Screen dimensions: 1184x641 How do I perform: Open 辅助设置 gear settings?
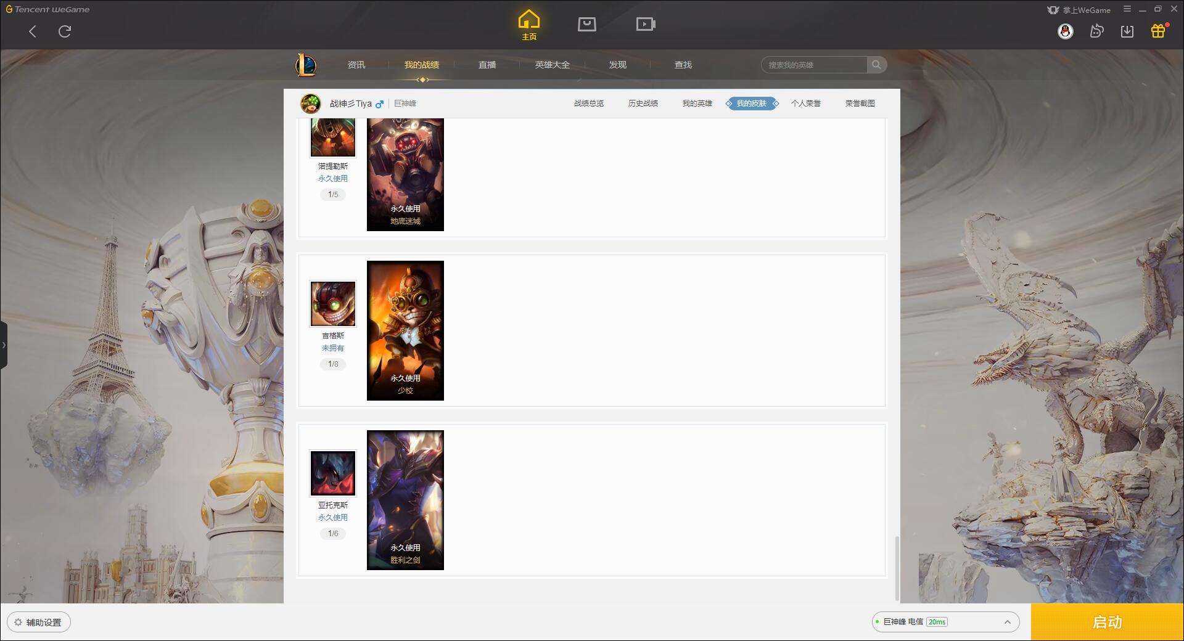point(38,623)
